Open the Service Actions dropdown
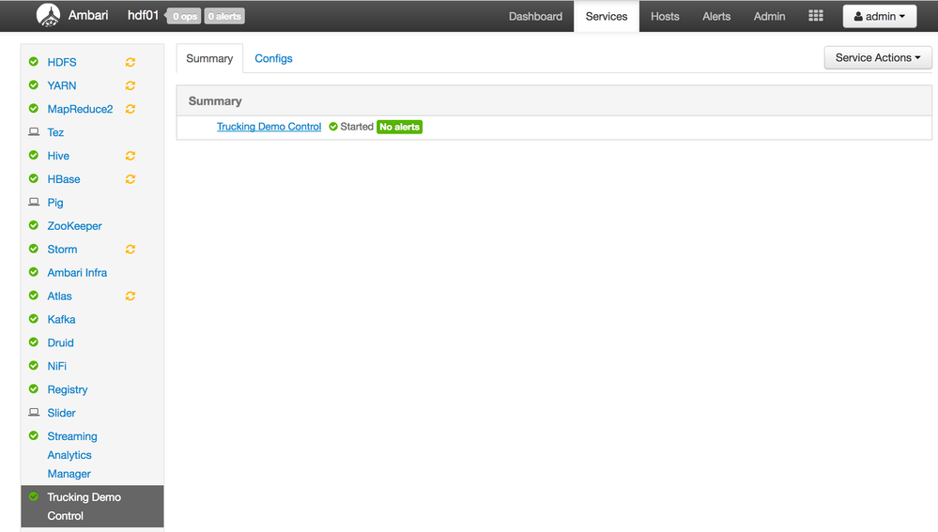This screenshot has width=938, height=532. (x=878, y=57)
